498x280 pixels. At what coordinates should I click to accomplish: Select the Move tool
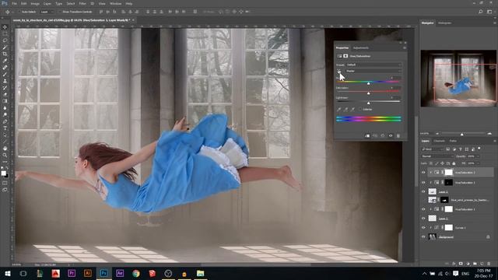(x=5, y=27)
